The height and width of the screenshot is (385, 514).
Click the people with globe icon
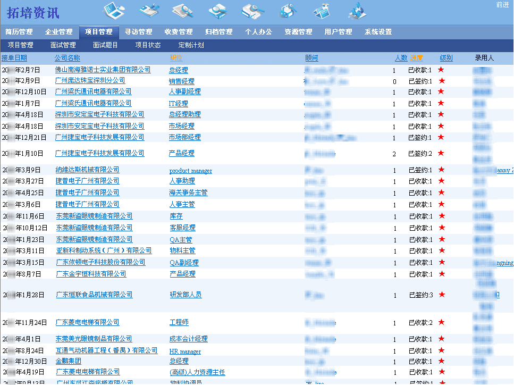pos(357,11)
